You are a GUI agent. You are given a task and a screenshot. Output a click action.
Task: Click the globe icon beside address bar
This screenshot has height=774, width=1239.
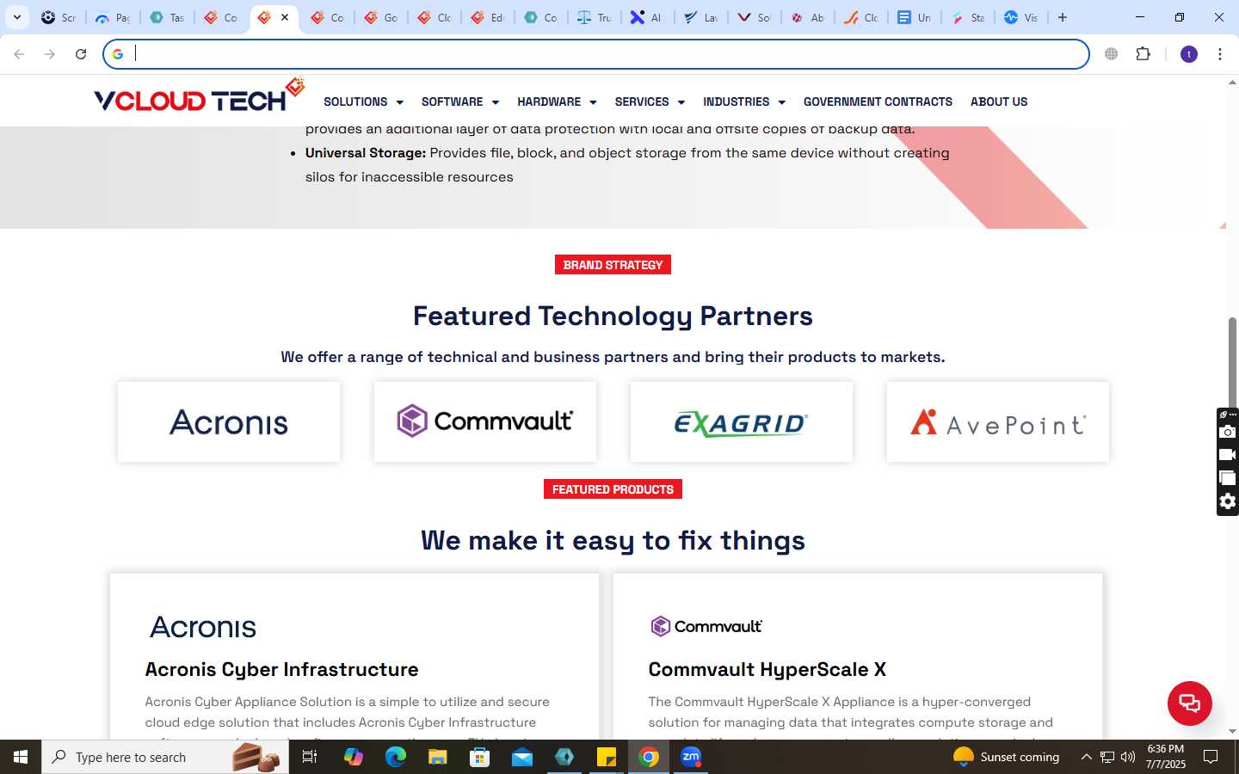(1112, 54)
